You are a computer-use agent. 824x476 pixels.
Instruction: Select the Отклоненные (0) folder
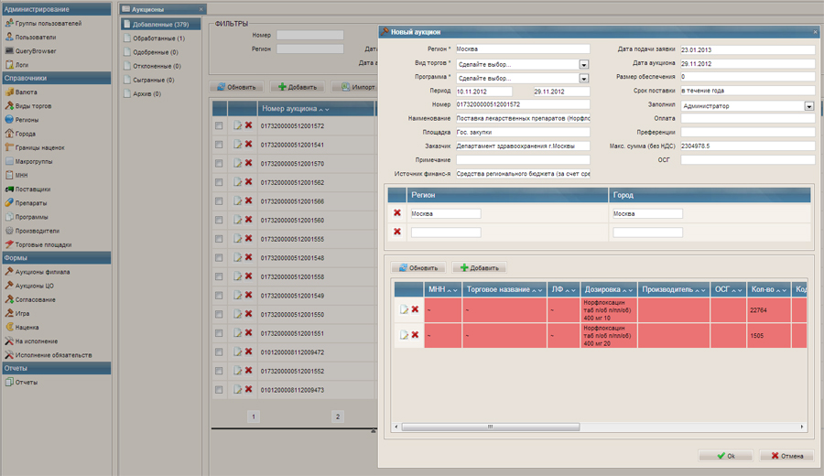pos(157,66)
